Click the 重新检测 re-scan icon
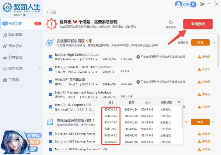This screenshot has width=221, height=155. pos(171,22)
